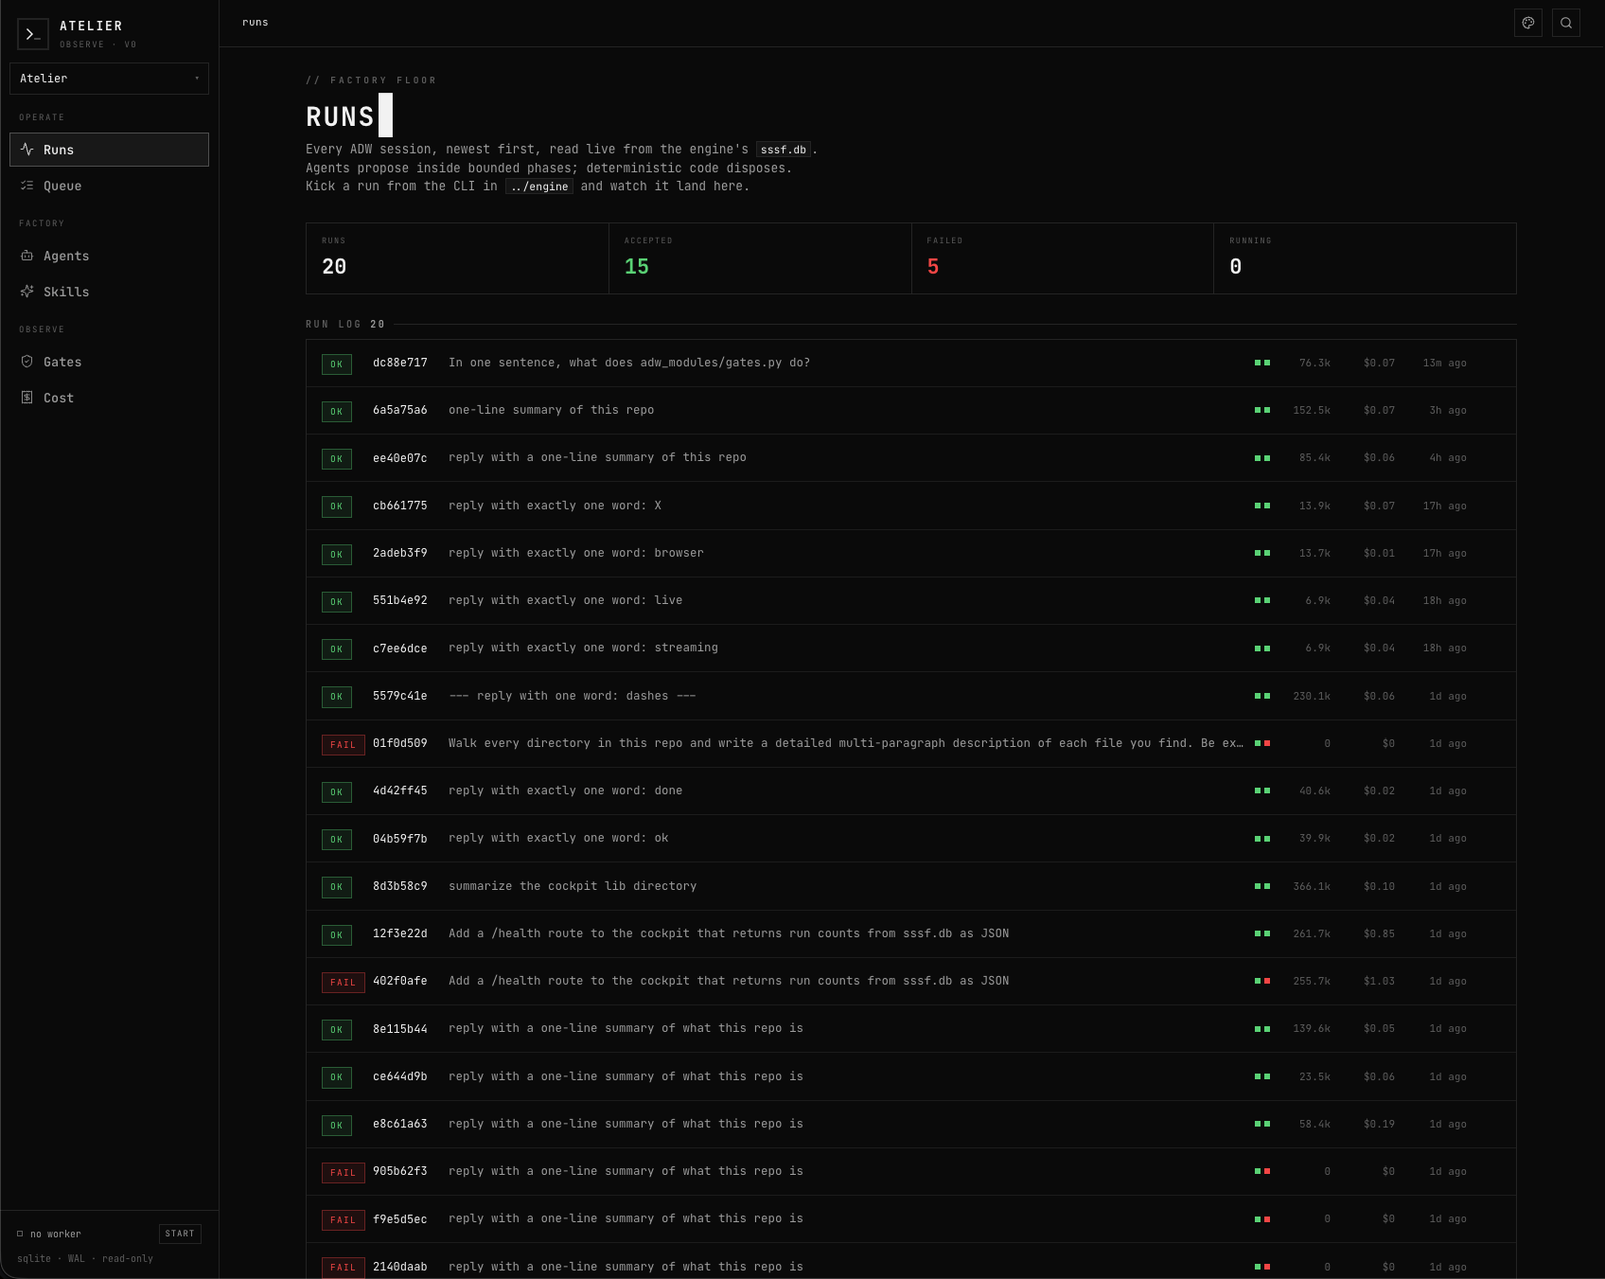Image resolution: width=1605 pixels, height=1279 pixels.
Task: Click the Queue list icon
Action: pos(27,186)
